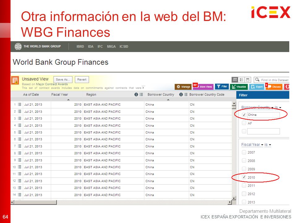The width and height of the screenshot is (297, 223).
Task: Check fiscal year 2012 filter
Action: [x=244, y=194]
